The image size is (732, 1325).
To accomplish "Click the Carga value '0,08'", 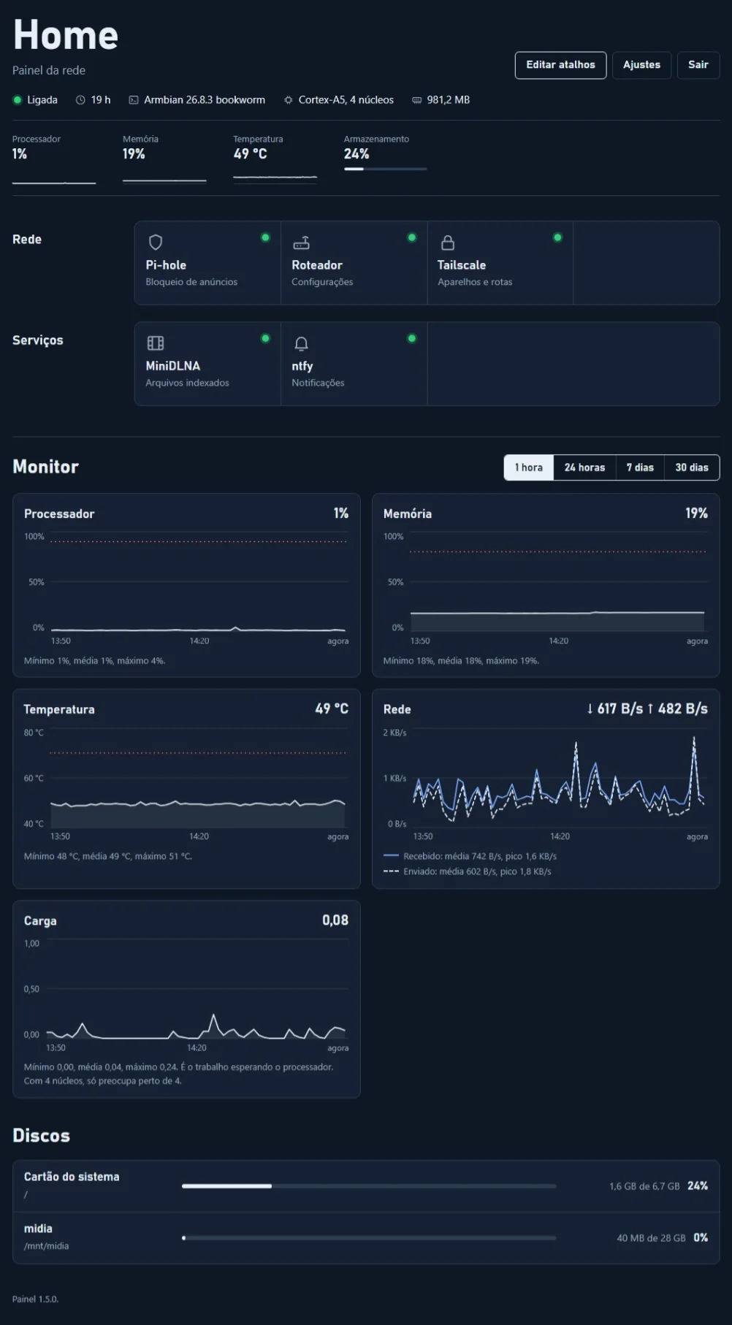I will point(335,920).
